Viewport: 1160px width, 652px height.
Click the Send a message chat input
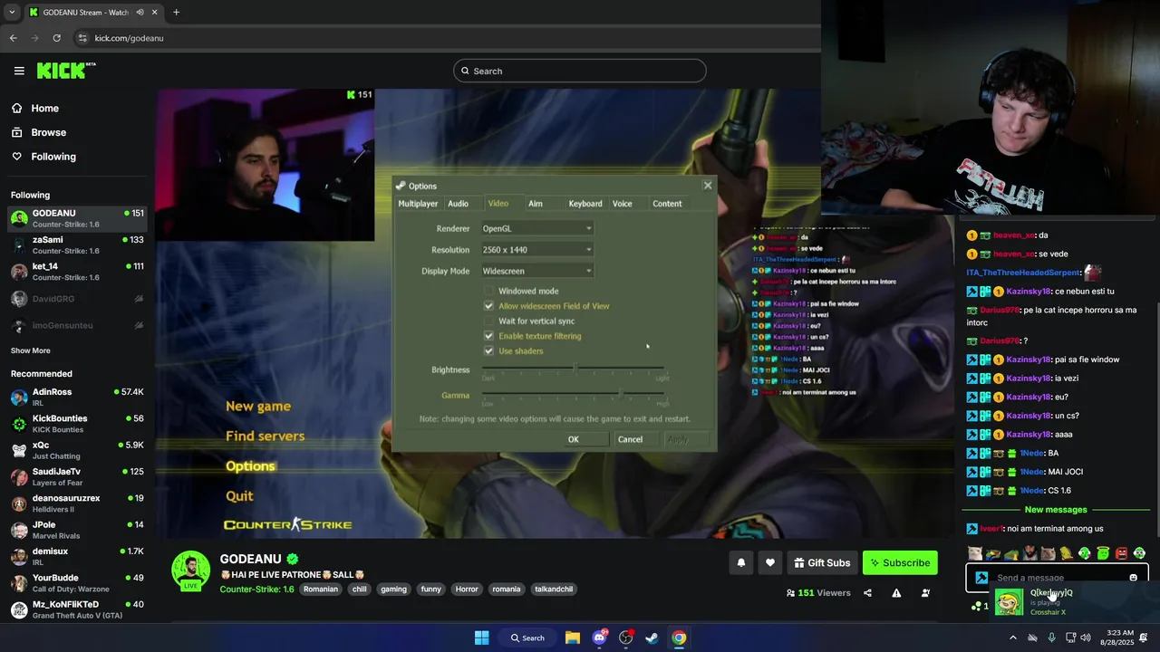1057,578
